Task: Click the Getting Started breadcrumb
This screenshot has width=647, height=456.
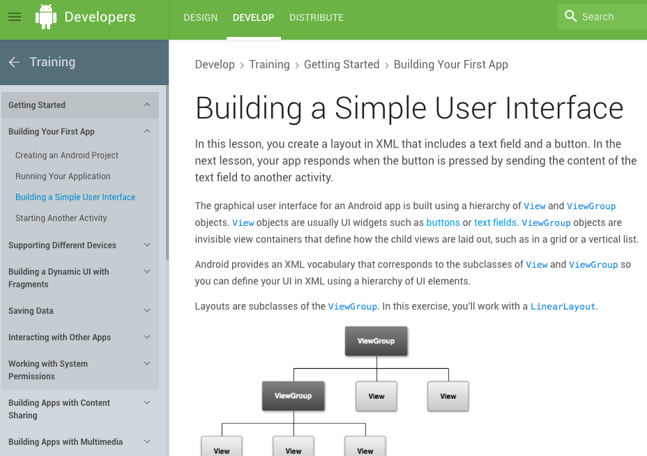Action: pos(342,65)
